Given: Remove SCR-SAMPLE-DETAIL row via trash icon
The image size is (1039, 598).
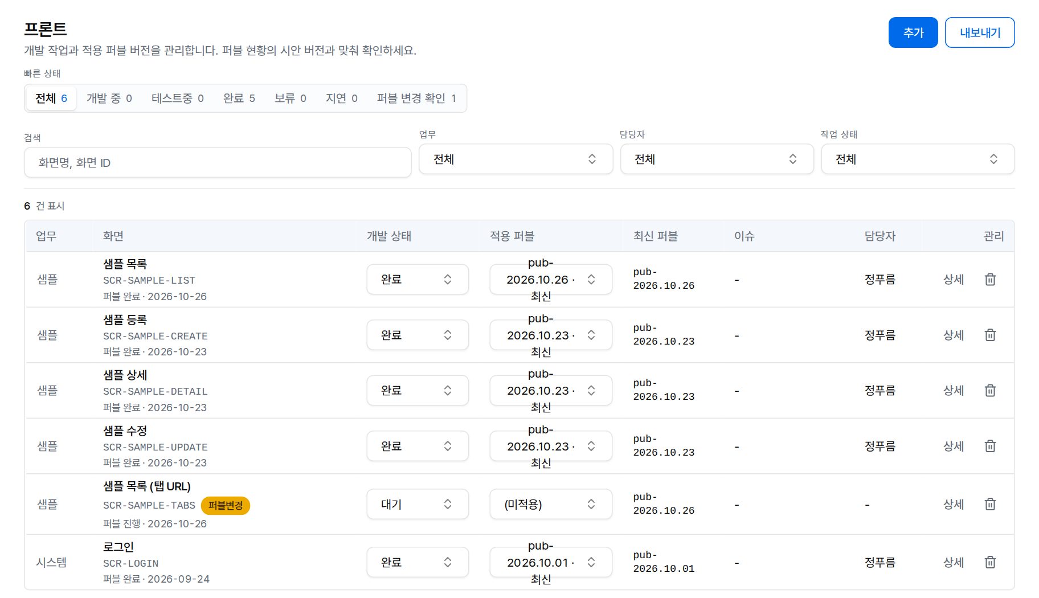Looking at the screenshot, I should pos(990,390).
